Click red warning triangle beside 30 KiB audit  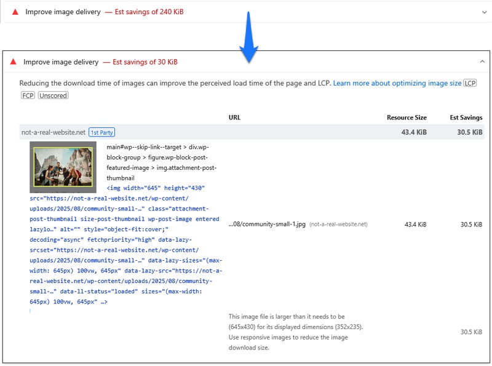13,62
